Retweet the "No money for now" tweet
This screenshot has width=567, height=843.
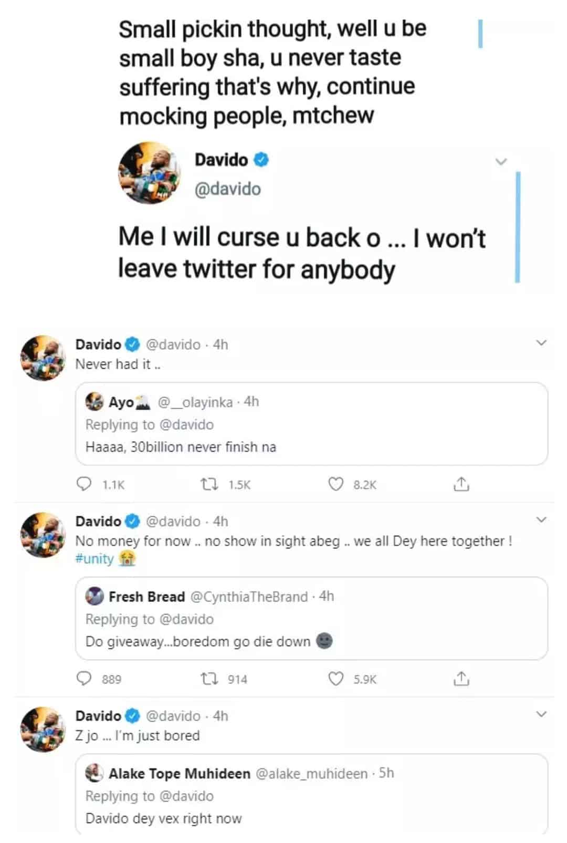(x=210, y=679)
